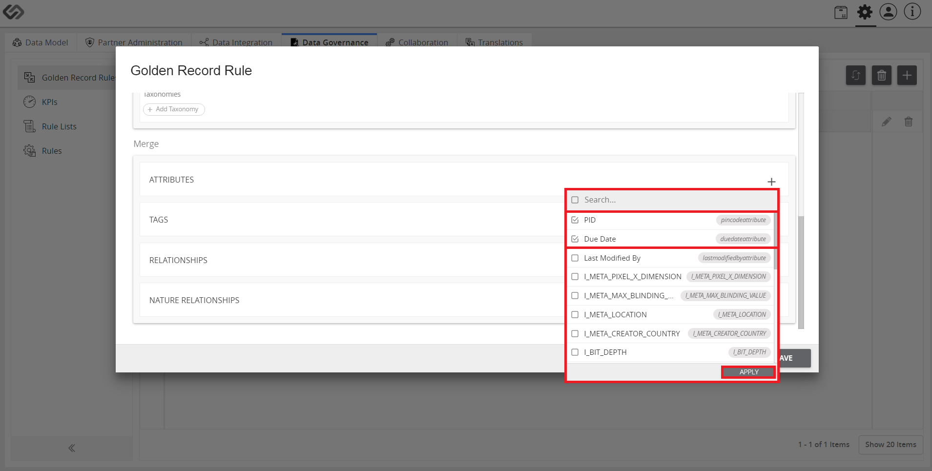Open Rule Lists in the sidebar
Viewport: 932px width, 471px height.
[x=59, y=126]
